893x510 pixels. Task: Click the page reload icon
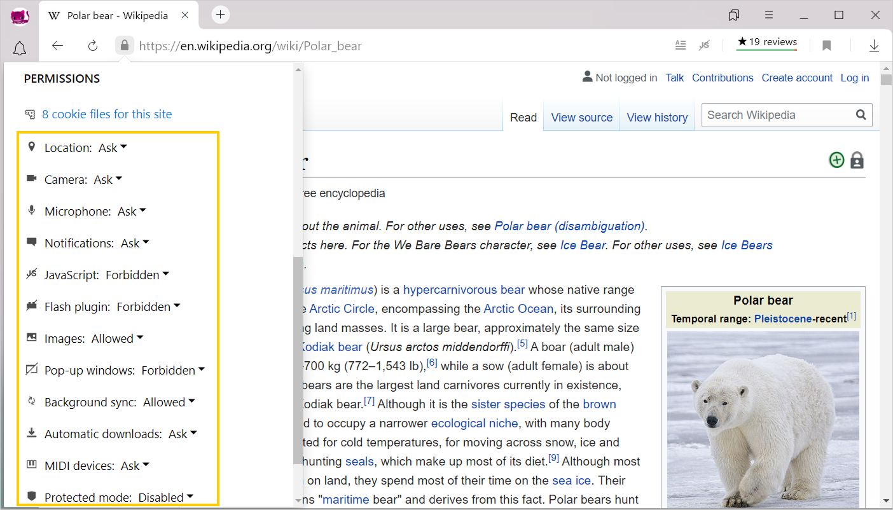tap(93, 45)
